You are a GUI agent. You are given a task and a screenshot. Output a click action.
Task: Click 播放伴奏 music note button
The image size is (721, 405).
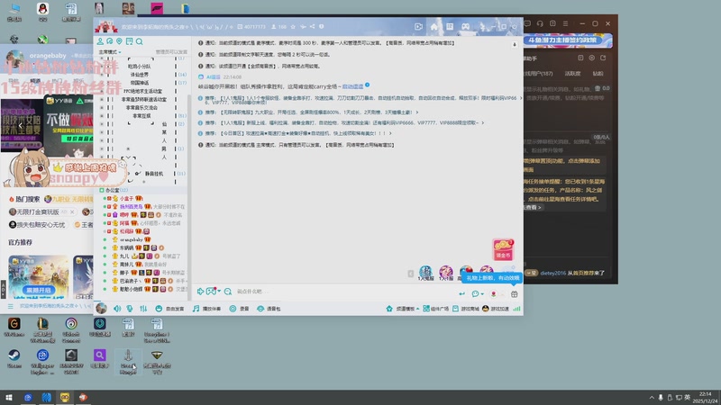click(x=206, y=309)
